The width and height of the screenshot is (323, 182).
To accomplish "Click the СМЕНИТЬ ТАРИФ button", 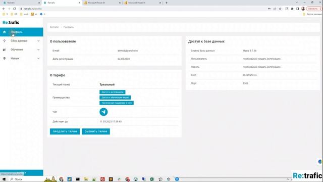I will [x=96, y=131].
